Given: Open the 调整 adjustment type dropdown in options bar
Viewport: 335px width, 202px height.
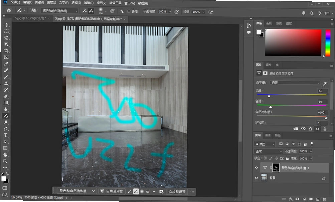Looking at the screenshot, I should tap(59, 11).
